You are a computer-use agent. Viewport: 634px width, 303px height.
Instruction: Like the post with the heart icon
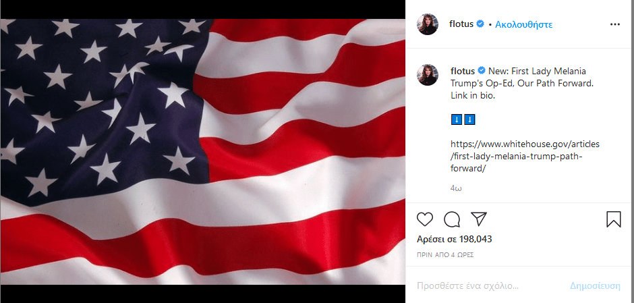(425, 219)
